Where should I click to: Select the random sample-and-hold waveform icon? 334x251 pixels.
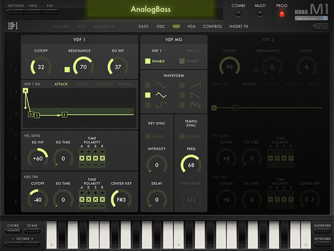196,105
